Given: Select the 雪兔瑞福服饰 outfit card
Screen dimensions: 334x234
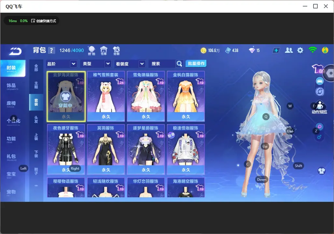Looking at the screenshot, I should pyautogui.click(x=146, y=96).
